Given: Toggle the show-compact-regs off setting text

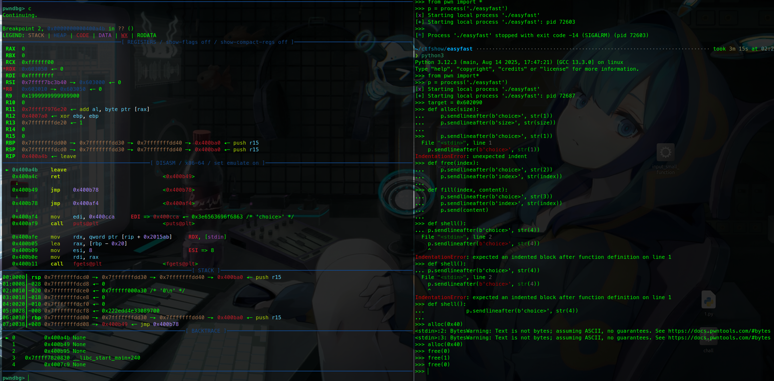Looking at the screenshot, I should coord(254,42).
